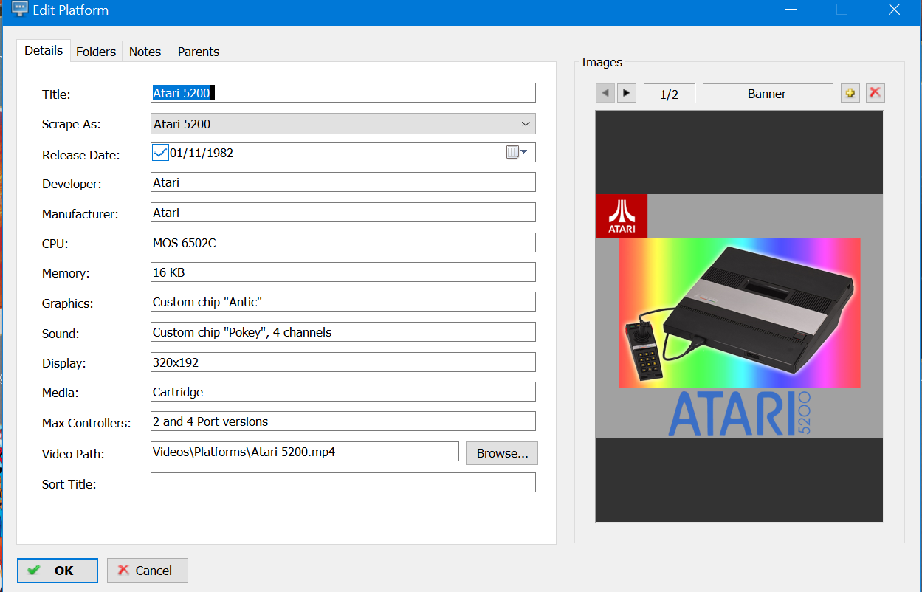922x592 pixels.
Task: Edit the Display field 320x192
Action: [x=343, y=362]
